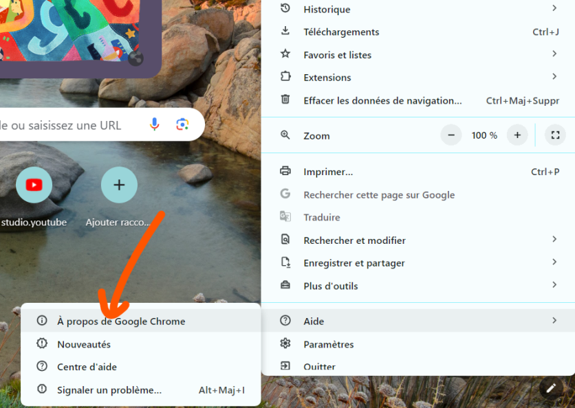Image resolution: width=575 pixels, height=408 pixels.
Task: Expand the Plus d'outils chevron
Action: [554, 284]
